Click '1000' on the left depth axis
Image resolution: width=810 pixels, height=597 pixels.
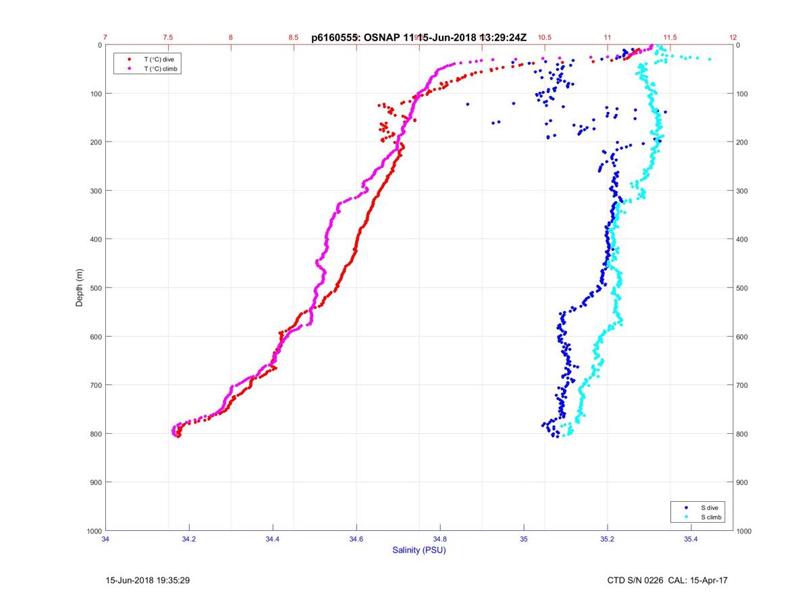pyautogui.click(x=94, y=531)
